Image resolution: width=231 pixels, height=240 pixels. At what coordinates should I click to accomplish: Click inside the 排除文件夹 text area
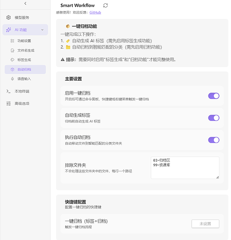coord(185,168)
